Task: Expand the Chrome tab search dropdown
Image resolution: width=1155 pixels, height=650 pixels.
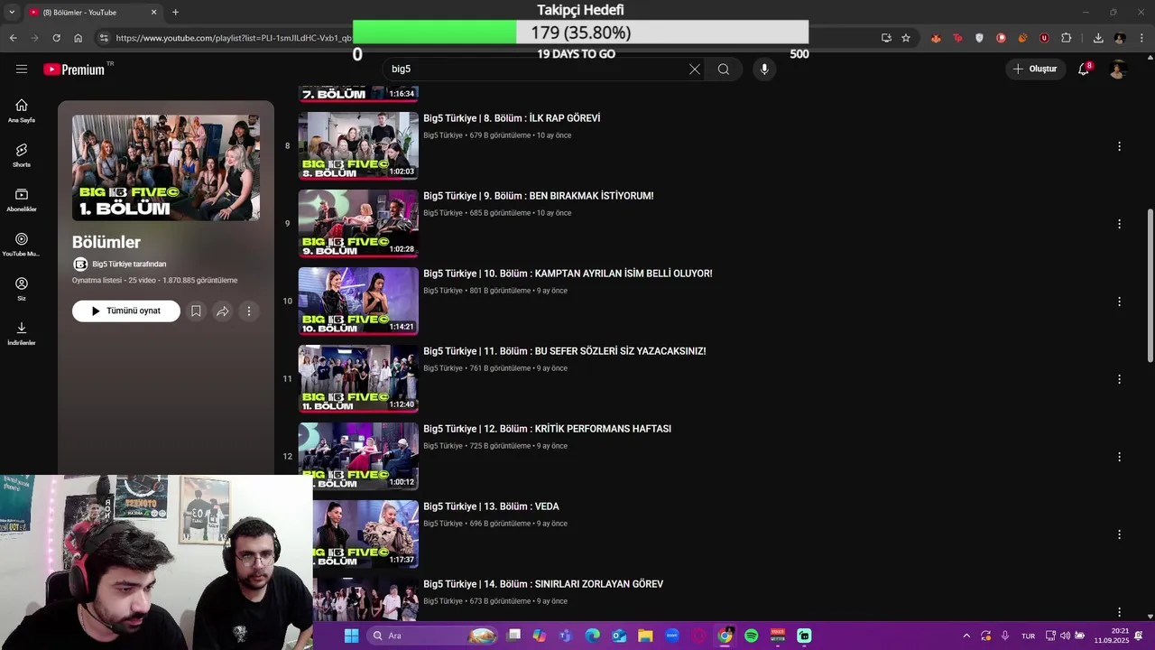Action: coord(12,12)
